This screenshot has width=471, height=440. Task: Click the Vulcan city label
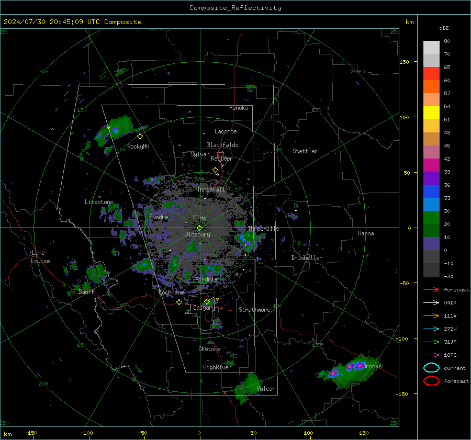(266, 389)
